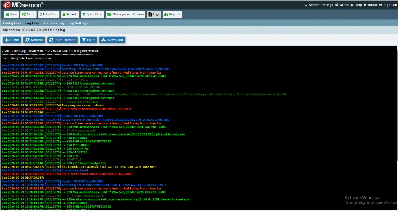398x211 pixels.
Task: Open the Arron account settings
Action: pyautogui.click(x=342, y=5)
